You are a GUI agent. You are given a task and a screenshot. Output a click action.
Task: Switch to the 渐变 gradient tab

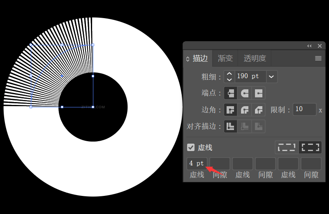tap(225, 58)
